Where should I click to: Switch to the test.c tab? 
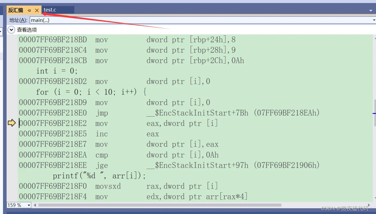tap(50, 10)
